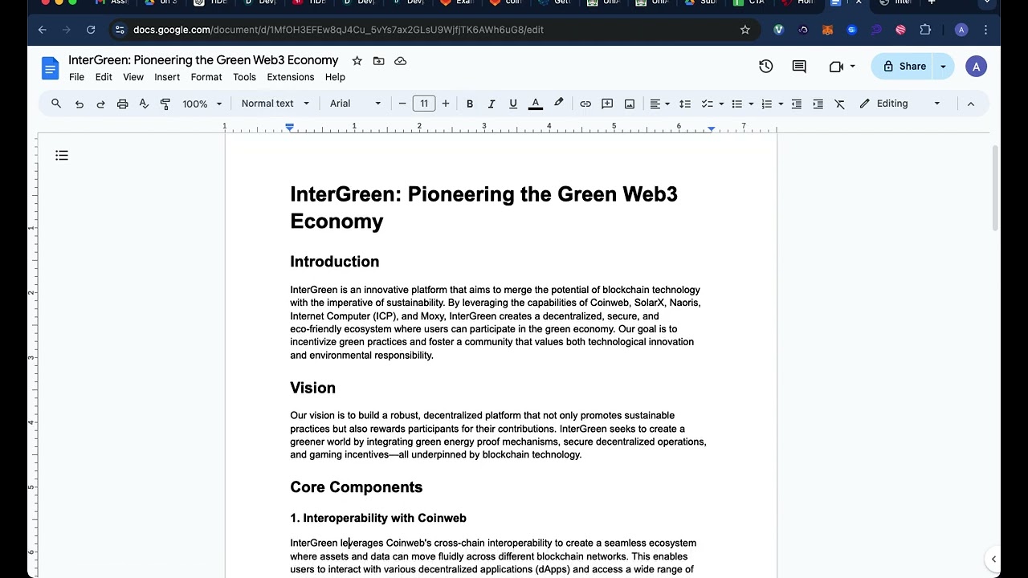Open the Help menu
The image size is (1028, 578).
(335, 78)
